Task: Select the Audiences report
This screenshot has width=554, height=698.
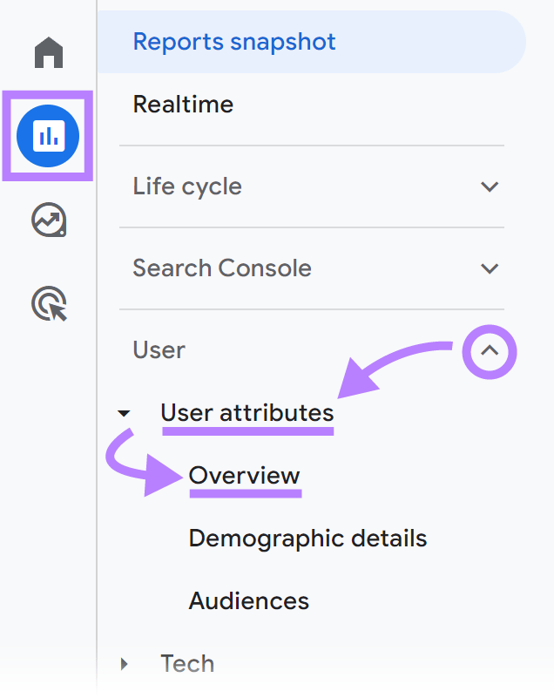Action: click(249, 600)
